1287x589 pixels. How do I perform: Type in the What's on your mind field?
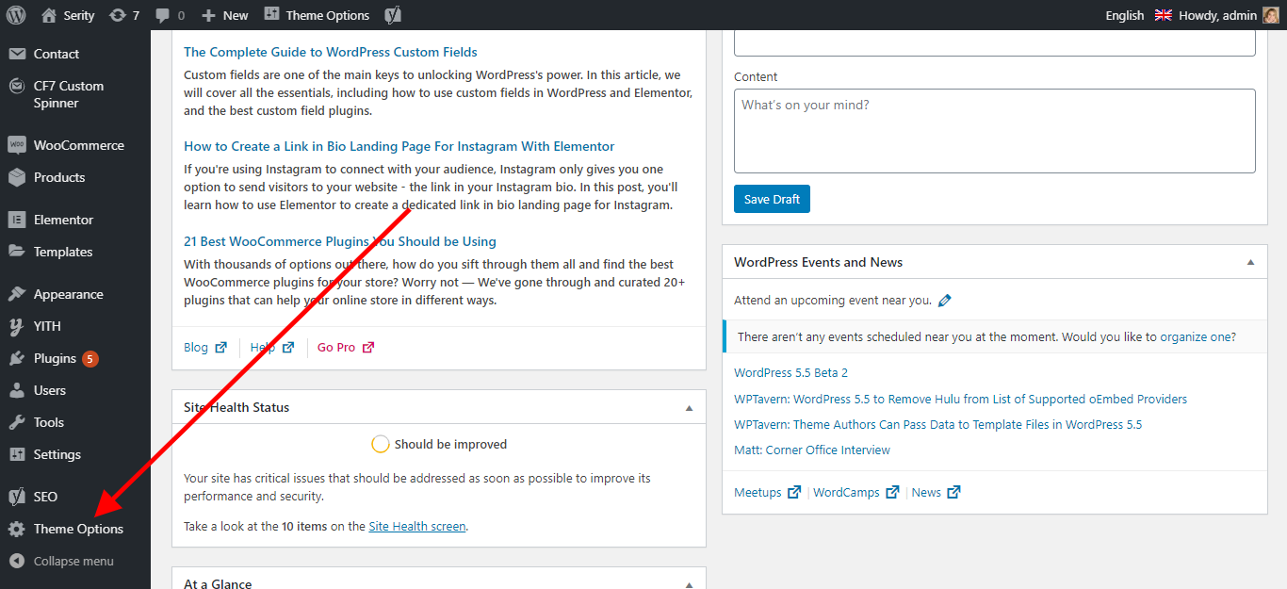coord(994,130)
